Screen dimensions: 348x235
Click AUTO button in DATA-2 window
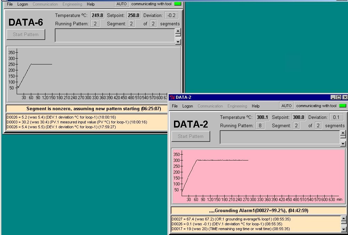click(x=286, y=106)
